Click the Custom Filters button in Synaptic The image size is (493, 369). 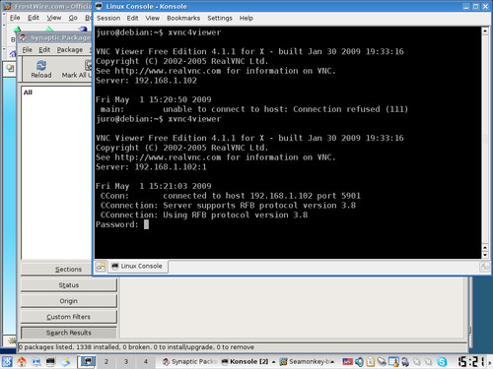tap(69, 317)
